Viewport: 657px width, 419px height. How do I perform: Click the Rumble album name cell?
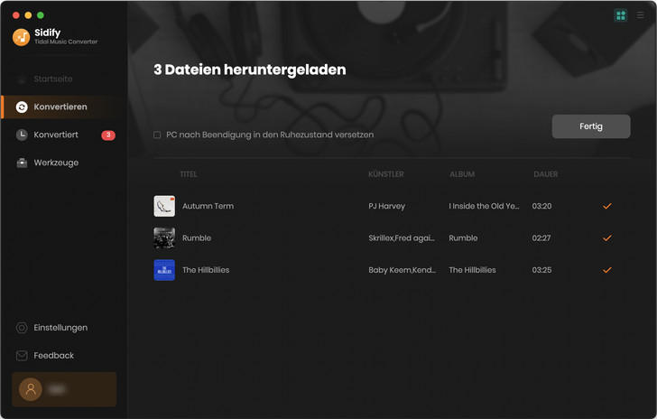coord(463,237)
